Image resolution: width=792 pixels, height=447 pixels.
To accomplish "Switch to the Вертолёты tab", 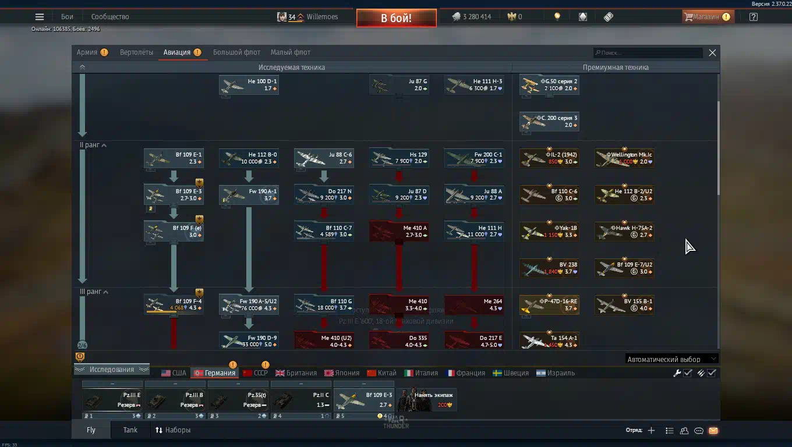I will pyautogui.click(x=136, y=52).
